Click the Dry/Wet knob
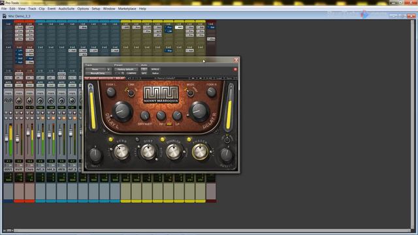Image resolution: width=418 pixels, height=235 pixels. [145, 116]
